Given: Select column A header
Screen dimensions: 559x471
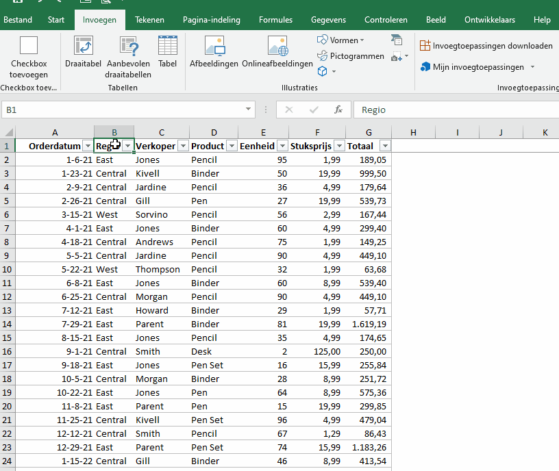Looking at the screenshot, I should click(x=55, y=133).
